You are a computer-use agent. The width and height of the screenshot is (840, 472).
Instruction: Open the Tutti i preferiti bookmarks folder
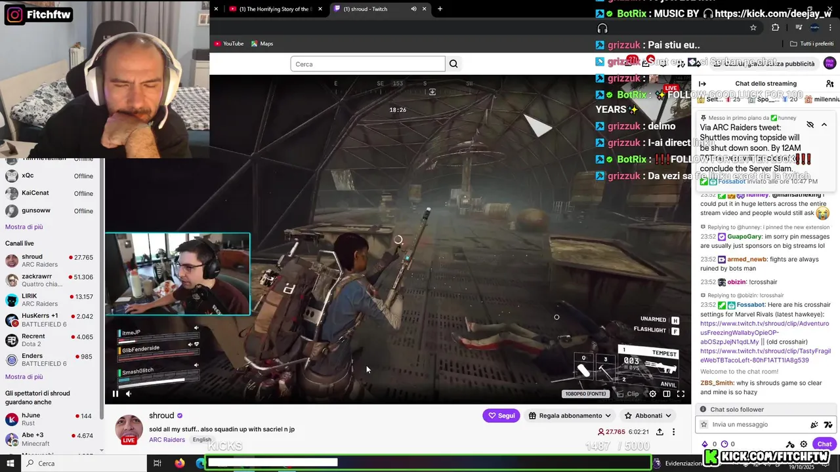click(812, 44)
